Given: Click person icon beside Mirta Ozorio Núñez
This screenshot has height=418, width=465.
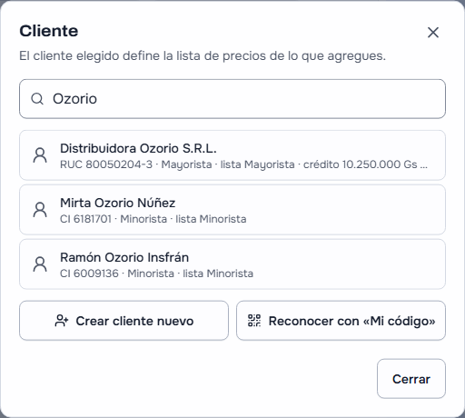Looking at the screenshot, I should [x=40, y=210].
